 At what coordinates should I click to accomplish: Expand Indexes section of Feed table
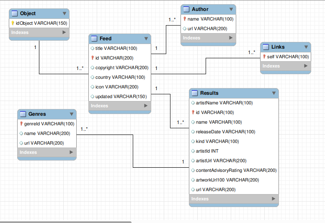tap(146, 106)
